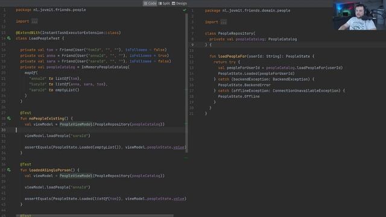386x217 pixels.
Task: Click the ConnectionUnavailableException catch type
Action: coord(306,90)
